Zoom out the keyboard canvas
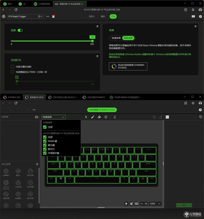The width and height of the screenshot is (204, 219). (x=142, y=204)
